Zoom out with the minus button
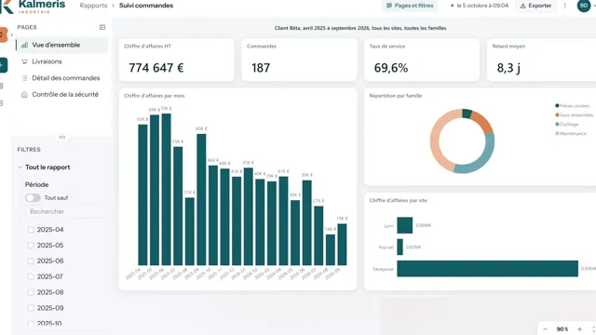 (x=546, y=328)
